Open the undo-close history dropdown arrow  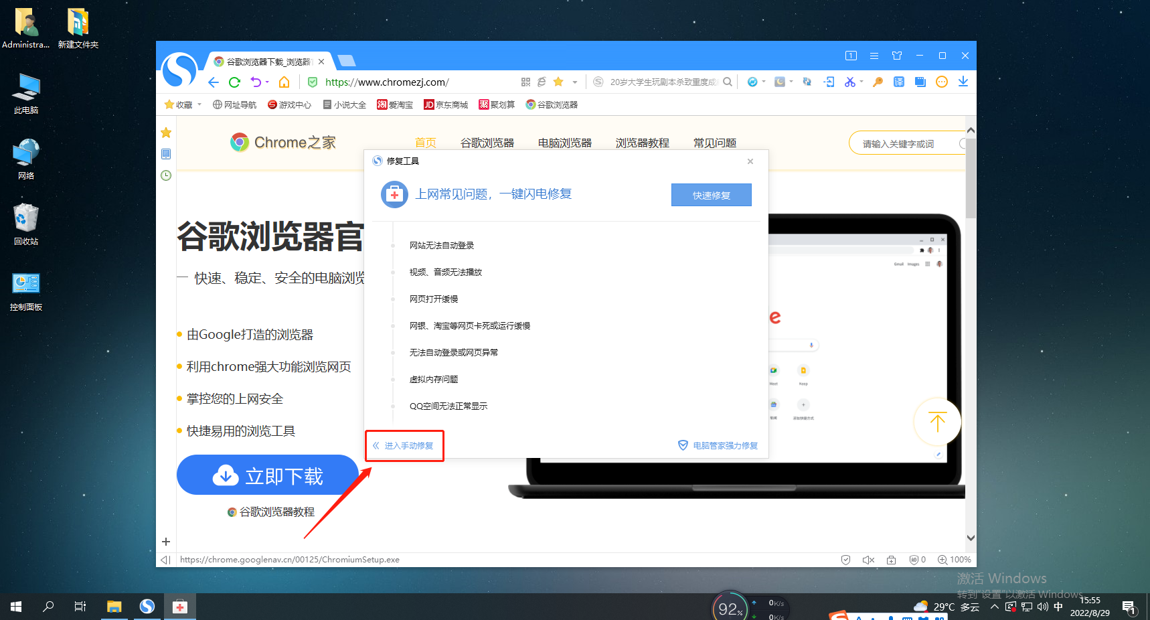click(267, 82)
